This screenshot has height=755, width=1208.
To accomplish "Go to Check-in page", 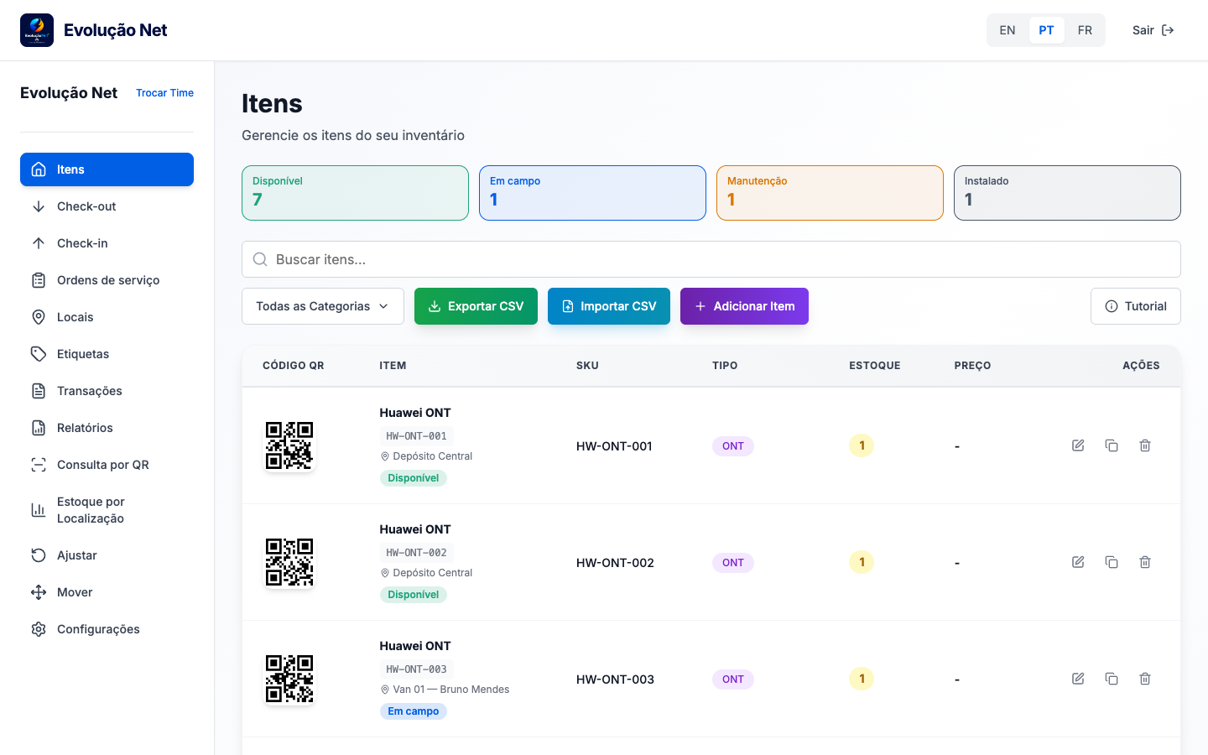I will coord(107,243).
